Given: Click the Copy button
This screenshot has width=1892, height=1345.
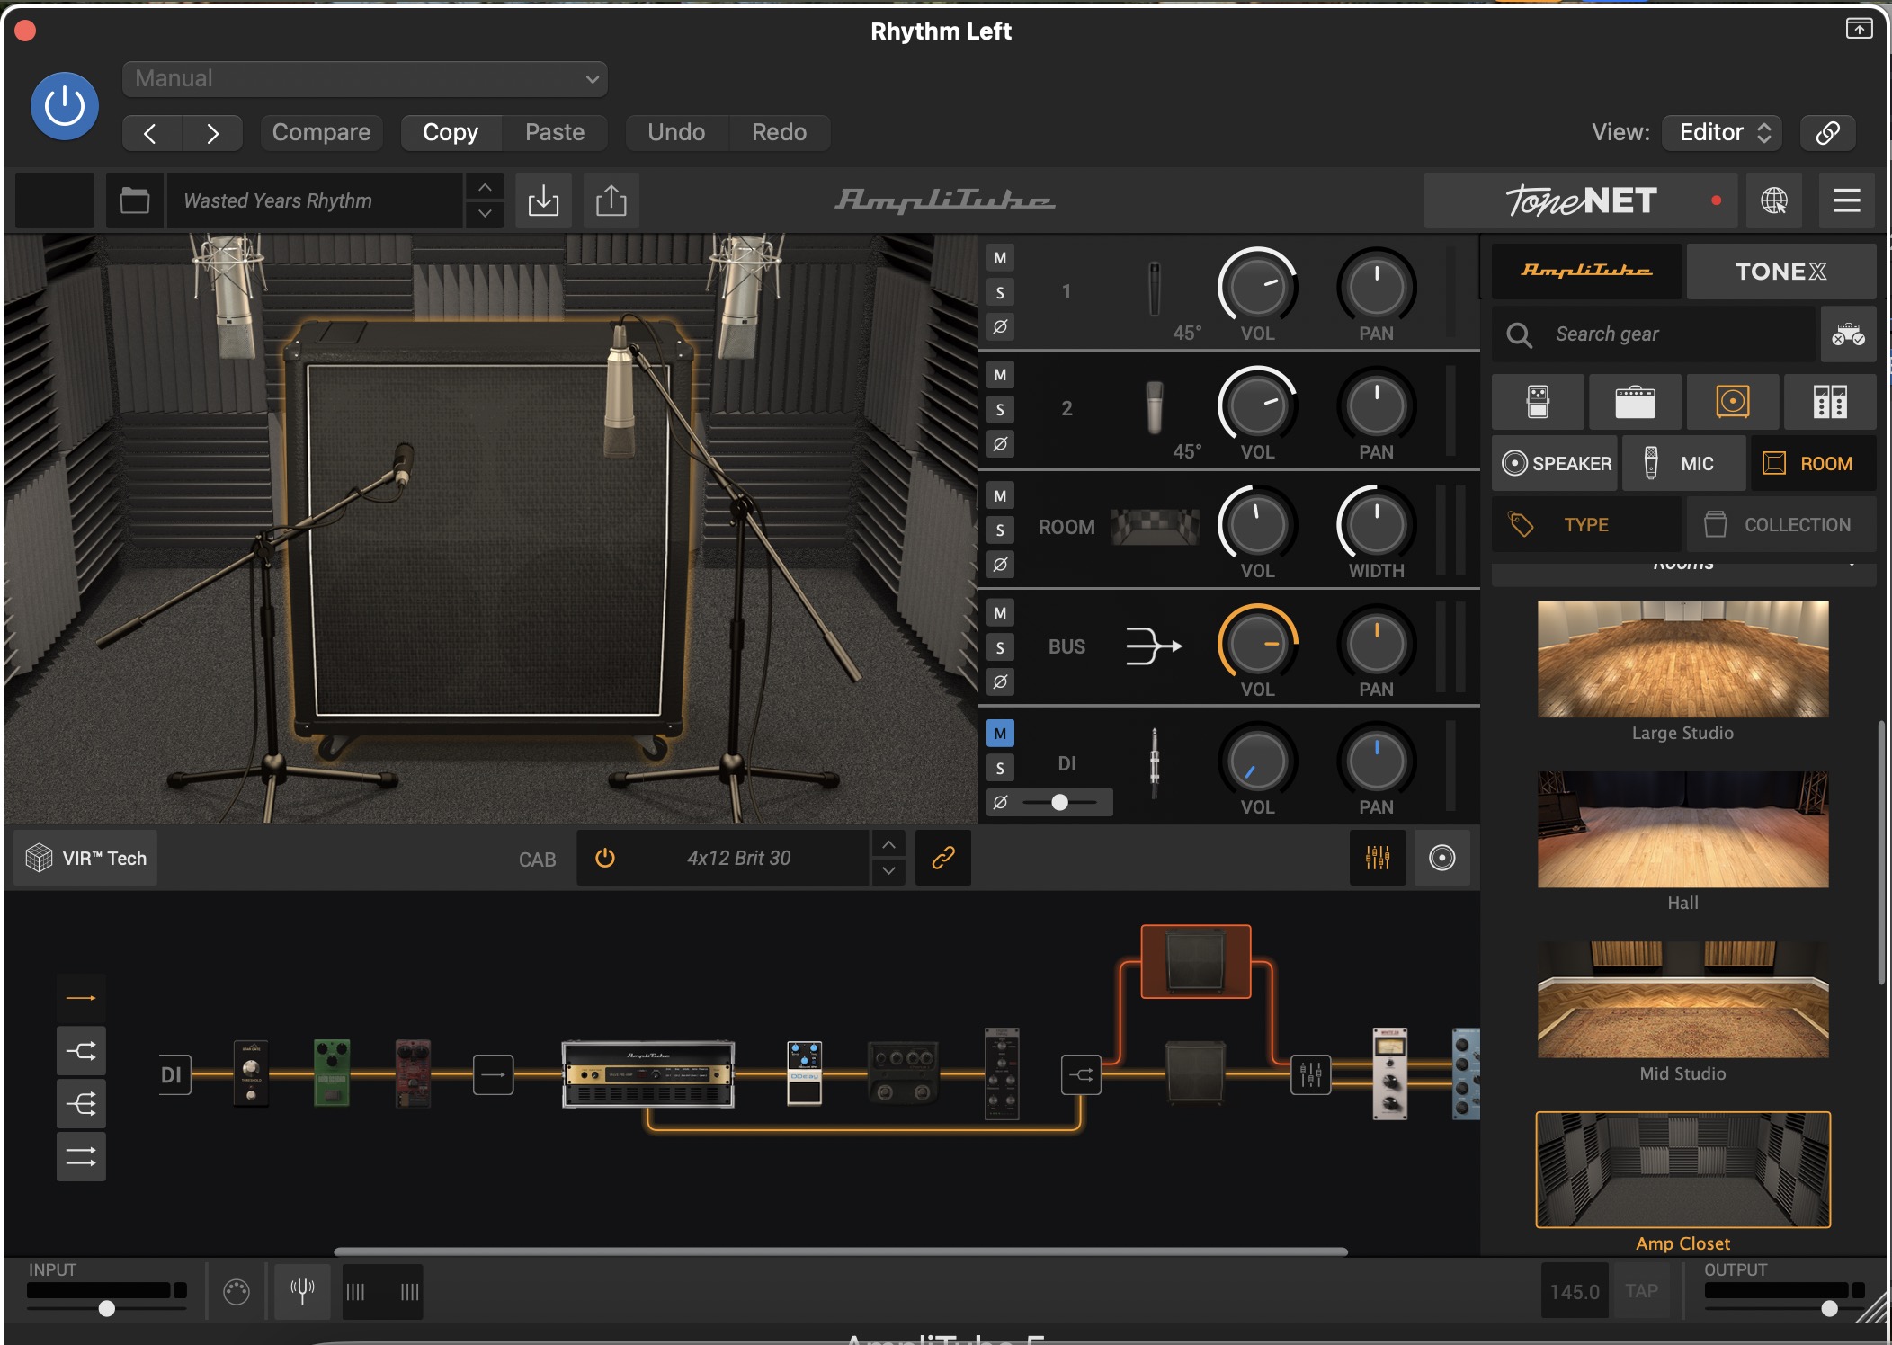Looking at the screenshot, I should (451, 133).
